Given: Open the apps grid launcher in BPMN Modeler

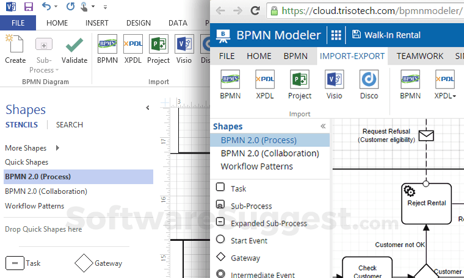Looking at the screenshot, I should coord(336,35).
